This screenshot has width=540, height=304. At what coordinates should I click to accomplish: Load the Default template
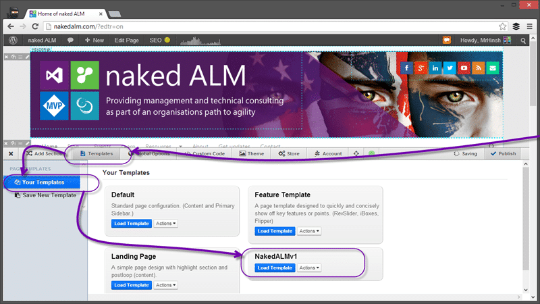[131, 224]
